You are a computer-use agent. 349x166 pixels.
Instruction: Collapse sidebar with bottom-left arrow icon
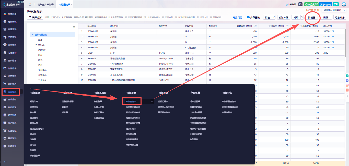coord(5,162)
